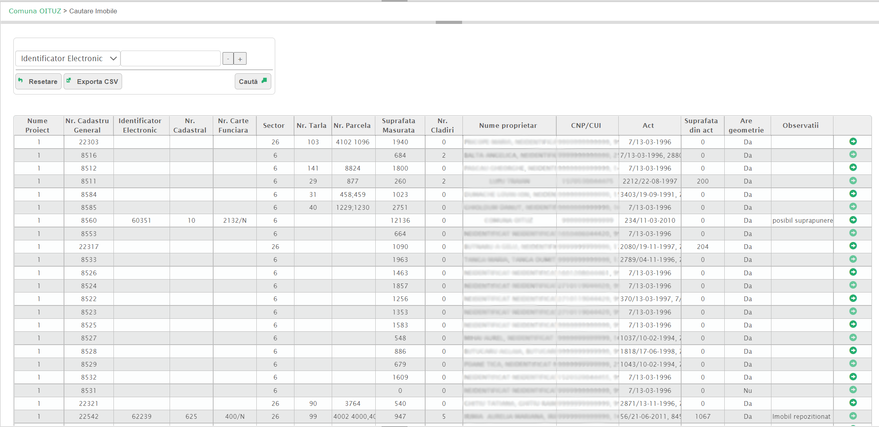Open row arrow for cadastru 8511
Screen dimensions: 879x427
coord(853,181)
